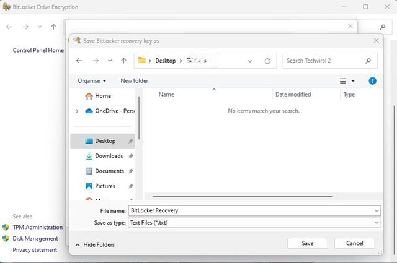The width and height of the screenshot is (397, 263).
Task: Open Disk Management link
Action: pyautogui.click(x=35, y=238)
